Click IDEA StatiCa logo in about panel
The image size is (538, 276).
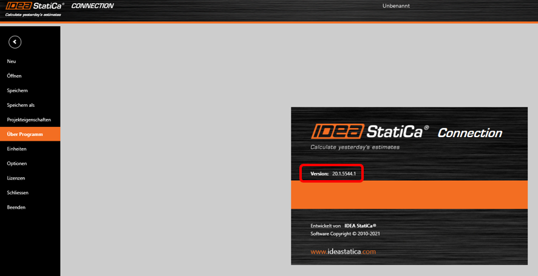click(x=370, y=132)
